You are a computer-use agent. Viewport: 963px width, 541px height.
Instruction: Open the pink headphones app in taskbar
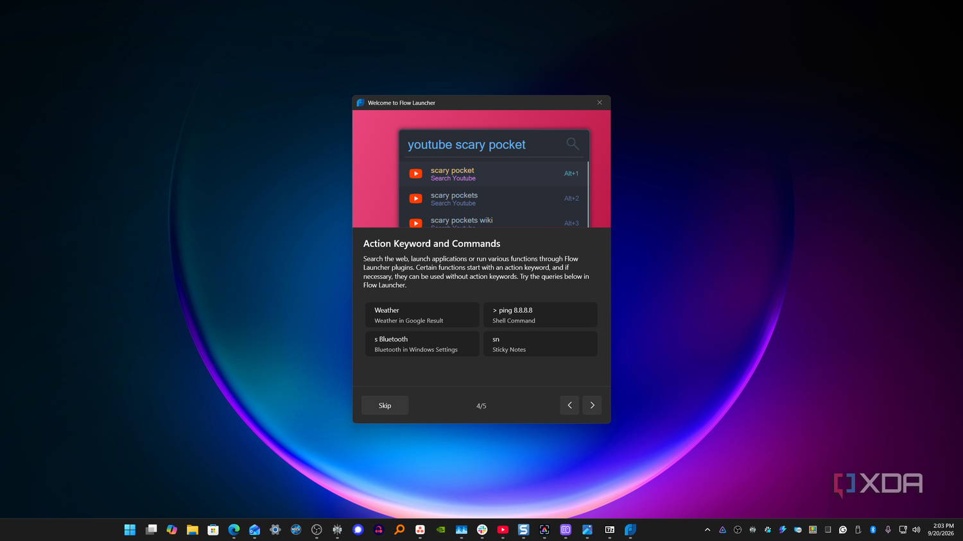[x=379, y=529]
